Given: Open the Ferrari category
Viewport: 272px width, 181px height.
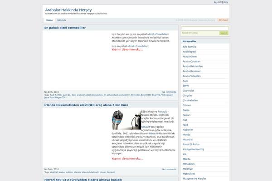Looking at the screenshot, I should (186, 115).
